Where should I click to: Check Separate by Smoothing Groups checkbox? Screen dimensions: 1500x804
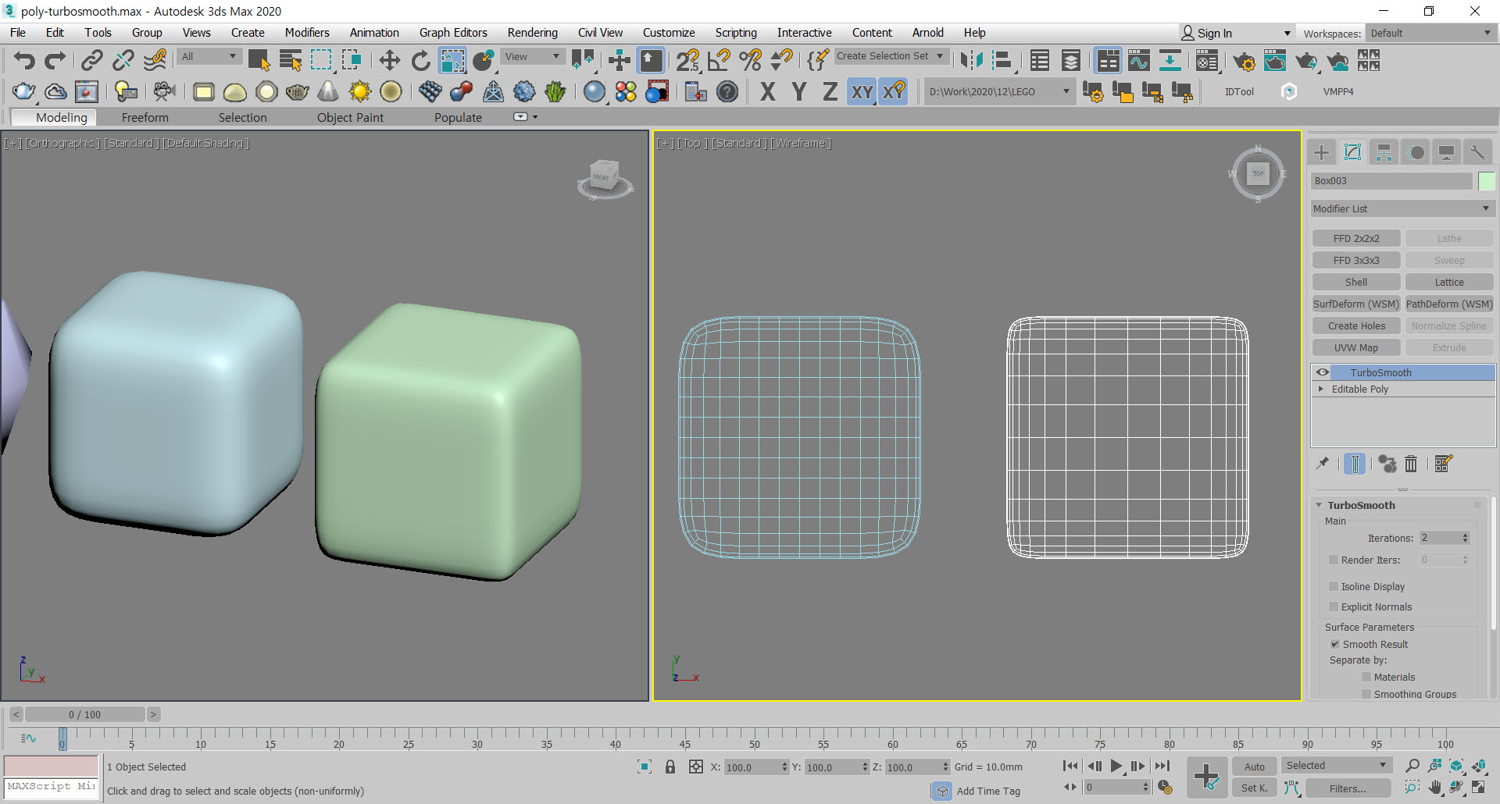tap(1366, 694)
